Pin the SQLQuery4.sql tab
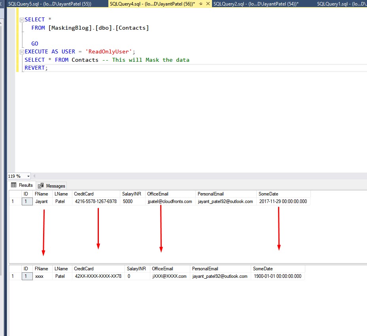Viewport: 367px width, 336px height. (x=201, y=4)
